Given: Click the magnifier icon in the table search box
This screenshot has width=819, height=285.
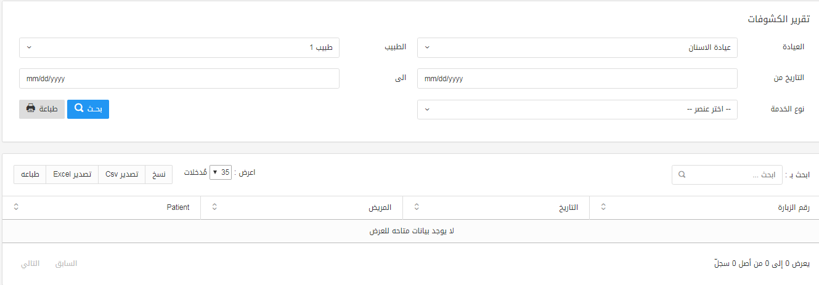Looking at the screenshot, I should click(x=682, y=175).
